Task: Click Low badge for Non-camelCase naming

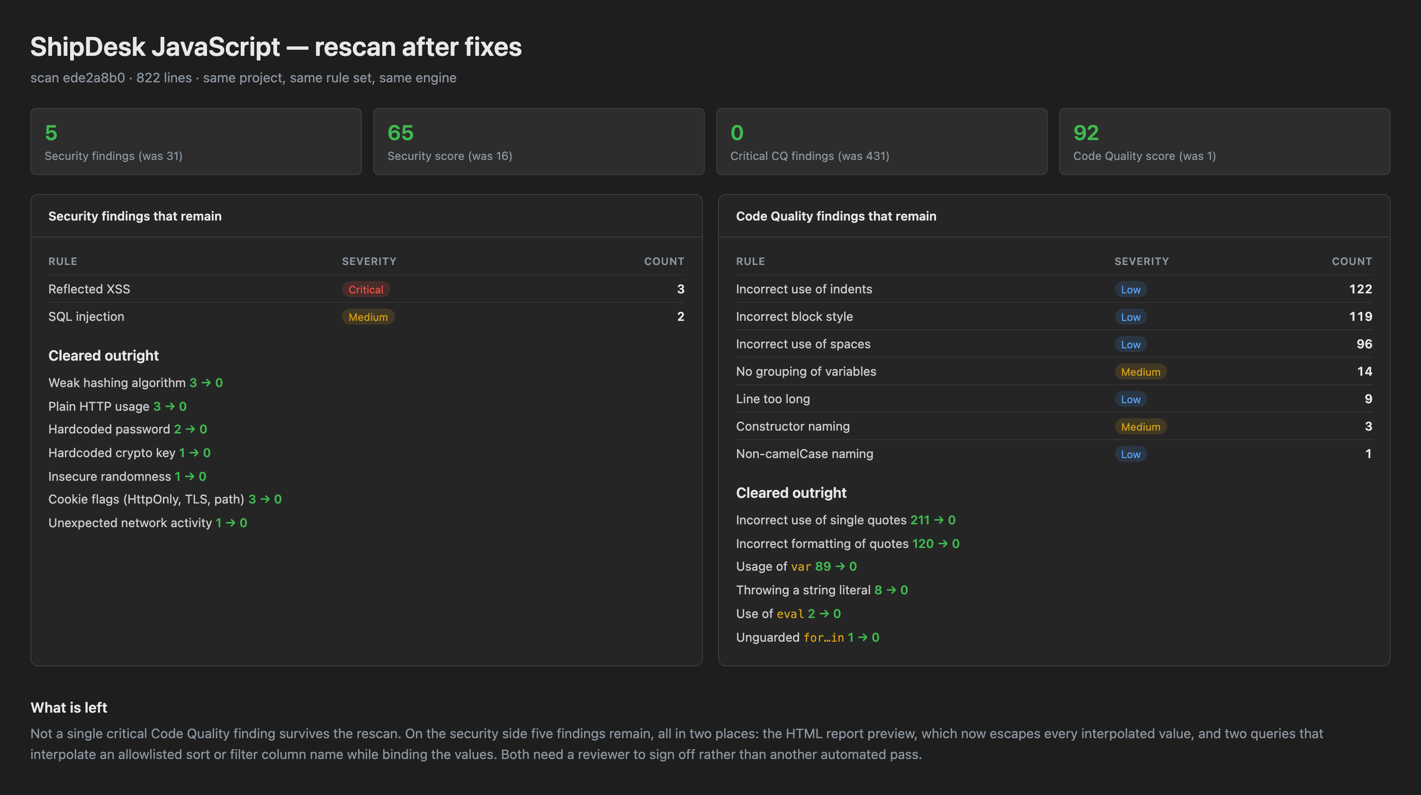Action: pos(1130,454)
